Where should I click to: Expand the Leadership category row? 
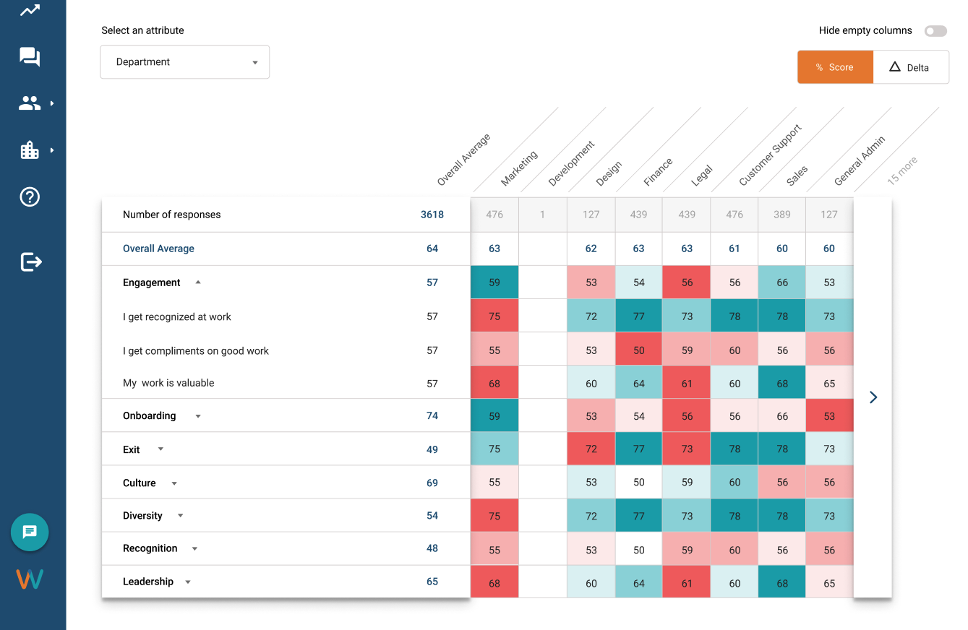tap(188, 582)
